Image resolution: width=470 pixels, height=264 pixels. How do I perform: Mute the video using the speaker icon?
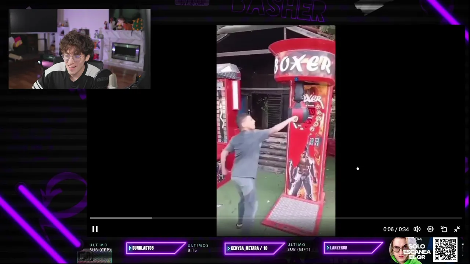coord(417,229)
